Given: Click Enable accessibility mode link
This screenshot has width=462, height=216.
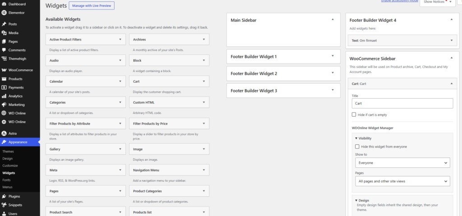Looking at the screenshot, I should pyautogui.click(x=400, y=1).
